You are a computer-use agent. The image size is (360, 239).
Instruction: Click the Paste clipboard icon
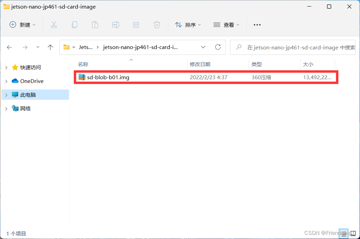point(95,25)
